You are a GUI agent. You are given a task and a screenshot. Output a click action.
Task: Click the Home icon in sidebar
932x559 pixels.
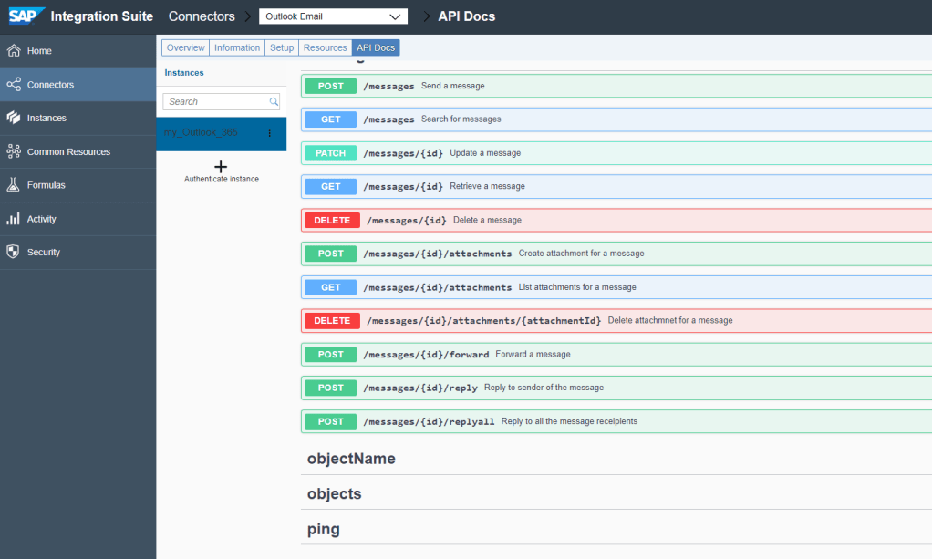(14, 51)
